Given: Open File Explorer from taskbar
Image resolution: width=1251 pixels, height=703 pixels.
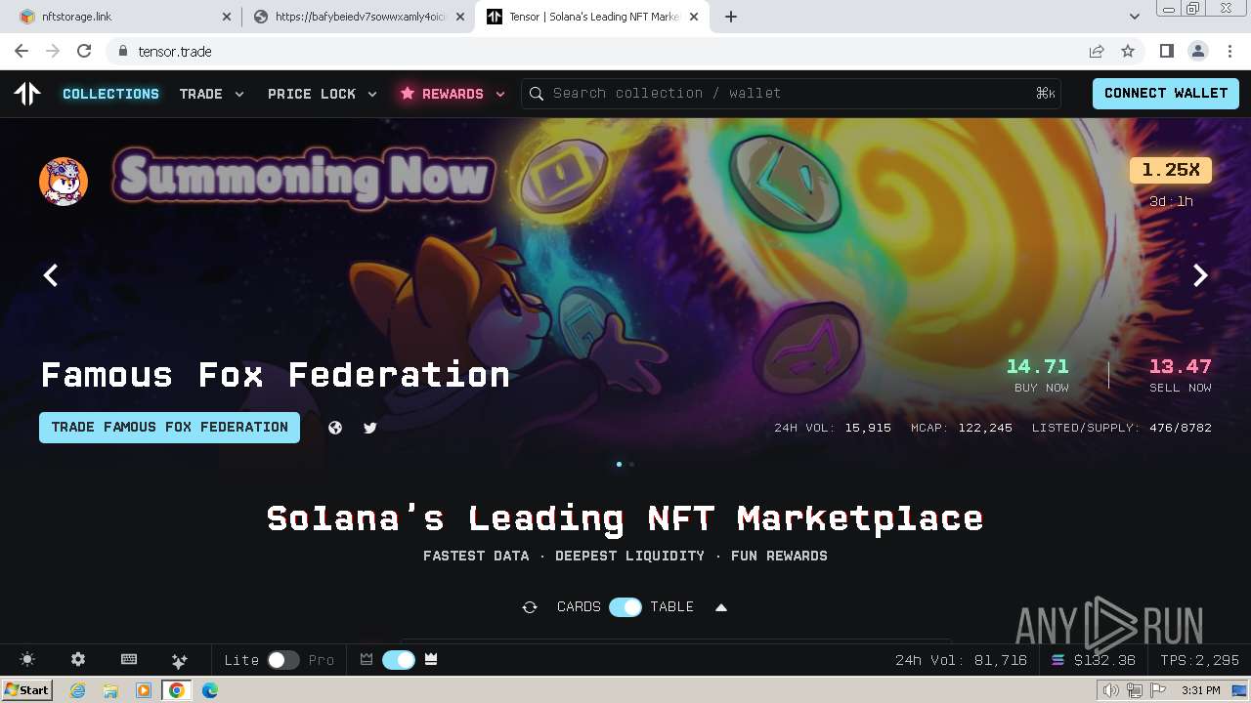Looking at the screenshot, I should click(110, 690).
